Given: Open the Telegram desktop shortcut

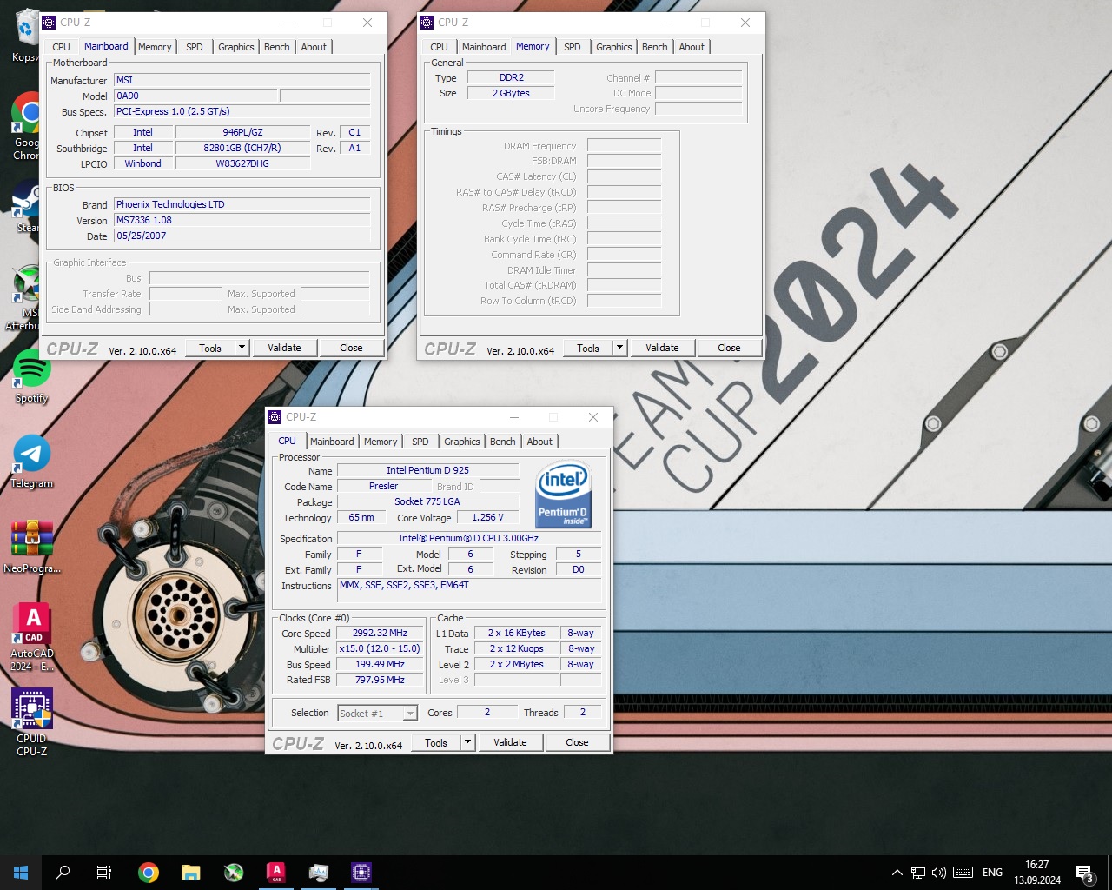Looking at the screenshot, I should [32, 462].
